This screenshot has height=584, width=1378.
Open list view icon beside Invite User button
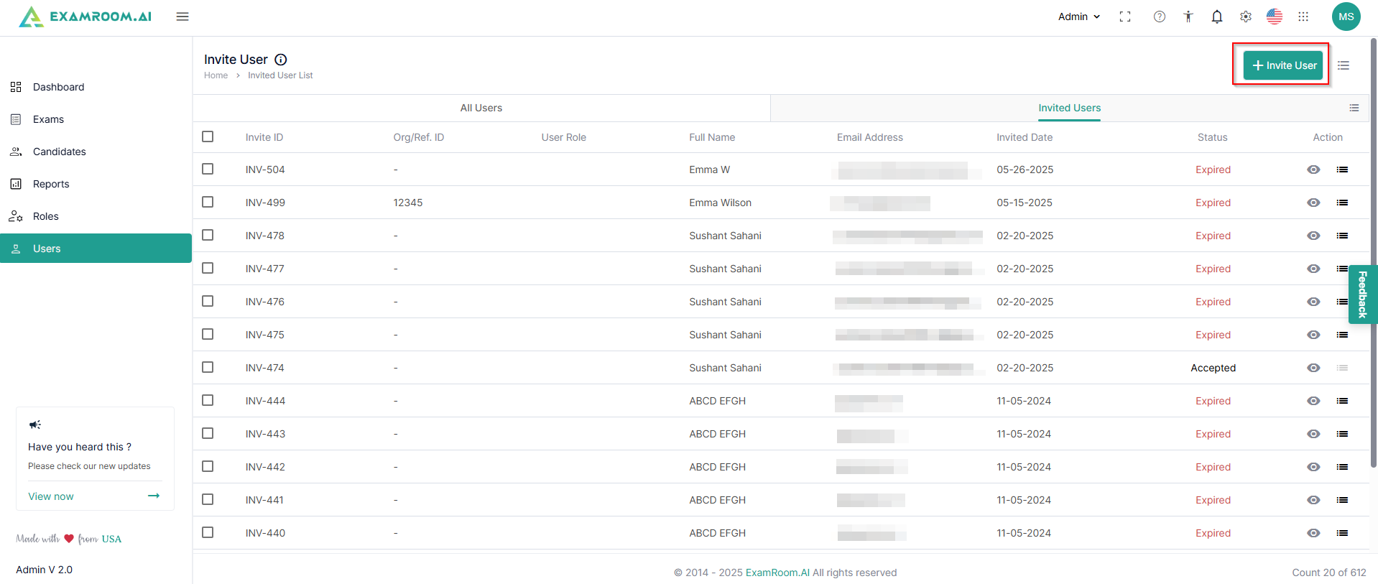point(1344,65)
